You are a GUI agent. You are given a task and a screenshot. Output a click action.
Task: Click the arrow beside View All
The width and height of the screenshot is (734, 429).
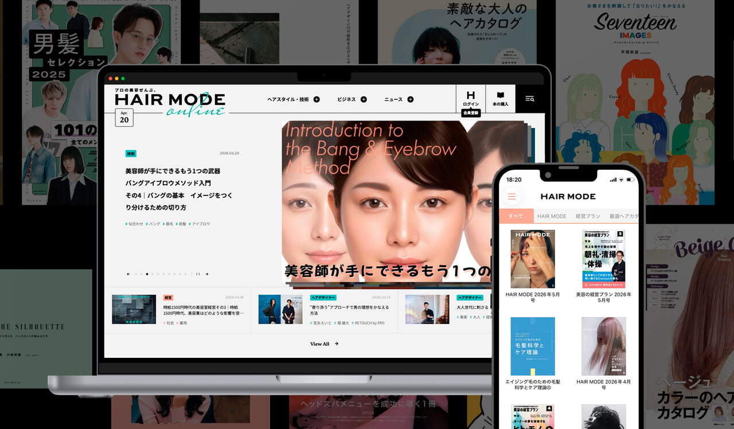point(337,344)
